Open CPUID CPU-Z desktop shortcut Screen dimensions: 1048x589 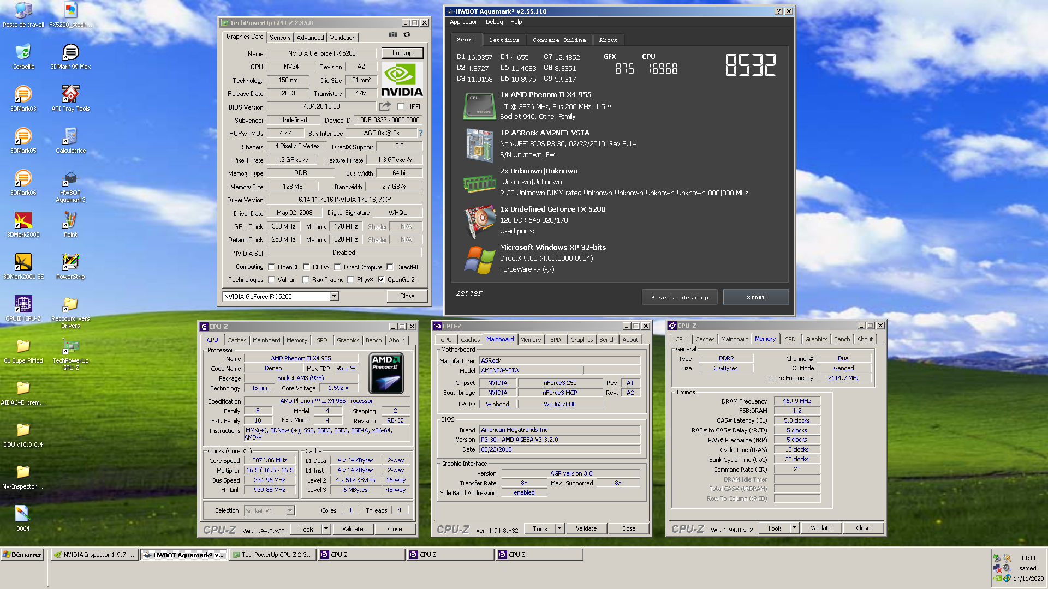click(x=23, y=309)
